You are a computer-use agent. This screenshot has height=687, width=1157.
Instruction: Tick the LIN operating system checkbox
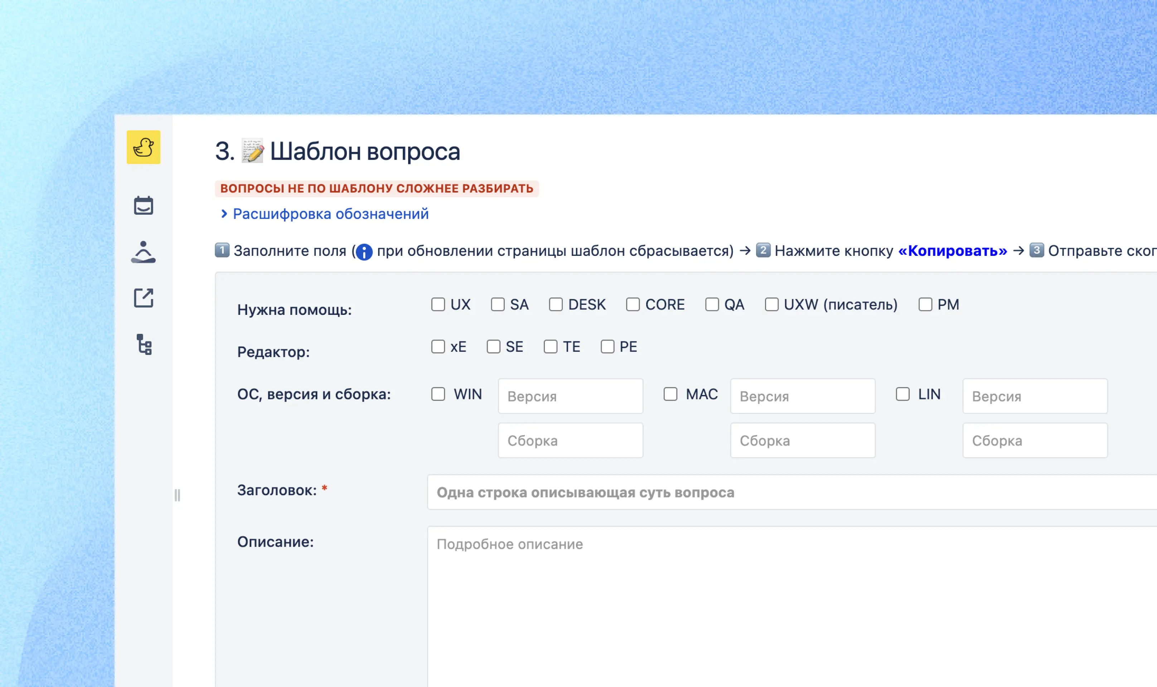903,394
